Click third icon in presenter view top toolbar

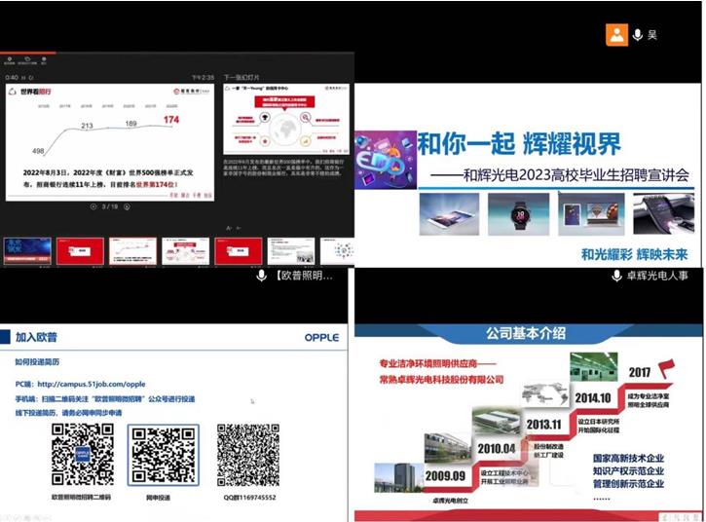(45, 60)
